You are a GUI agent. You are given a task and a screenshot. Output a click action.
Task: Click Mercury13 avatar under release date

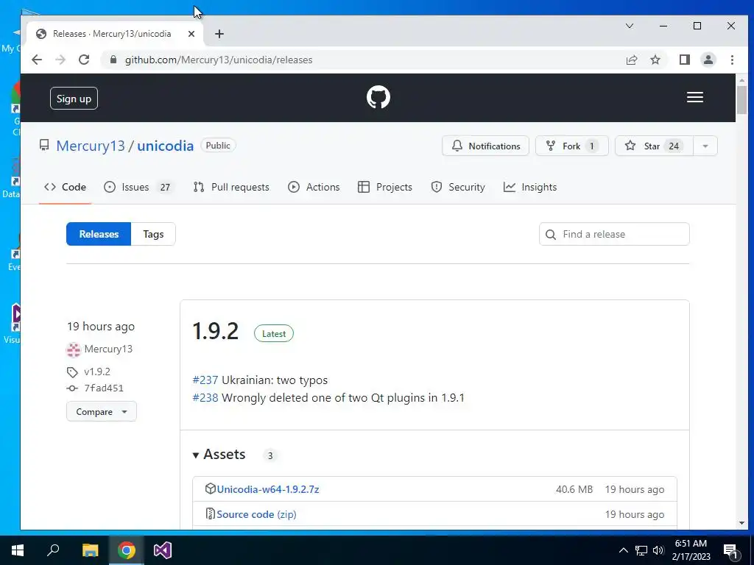(x=74, y=349)
